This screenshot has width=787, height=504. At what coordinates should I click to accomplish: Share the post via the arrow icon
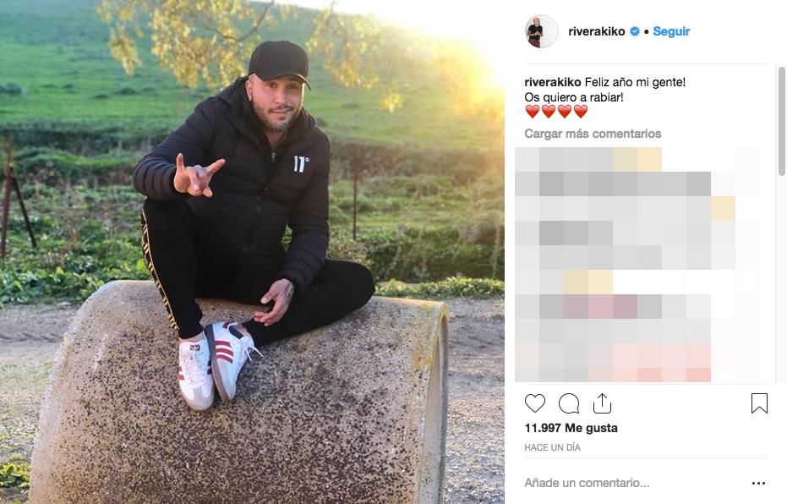pyautogui.click(x=602, y=403)
